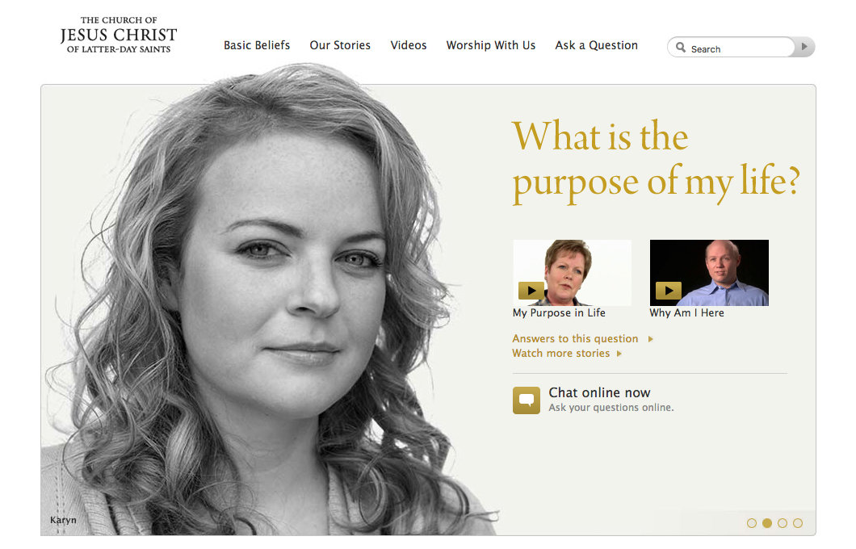The height and width of the screenshot is (549, 856).
Task: Select the fourth carousel dot
Action: point(798,523)
